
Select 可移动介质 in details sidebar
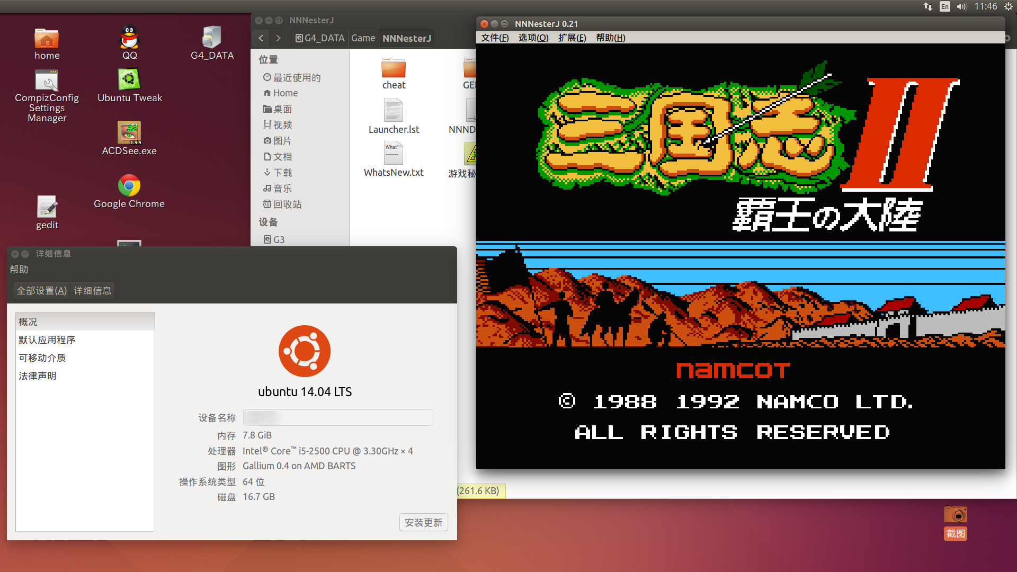point(85,358)
